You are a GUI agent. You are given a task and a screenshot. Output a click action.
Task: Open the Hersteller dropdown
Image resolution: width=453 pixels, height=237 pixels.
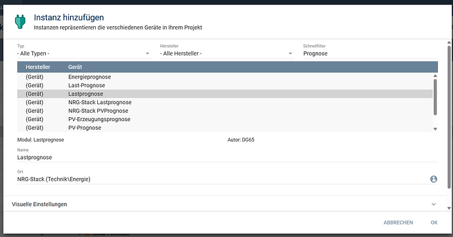[x=227, y=54]
